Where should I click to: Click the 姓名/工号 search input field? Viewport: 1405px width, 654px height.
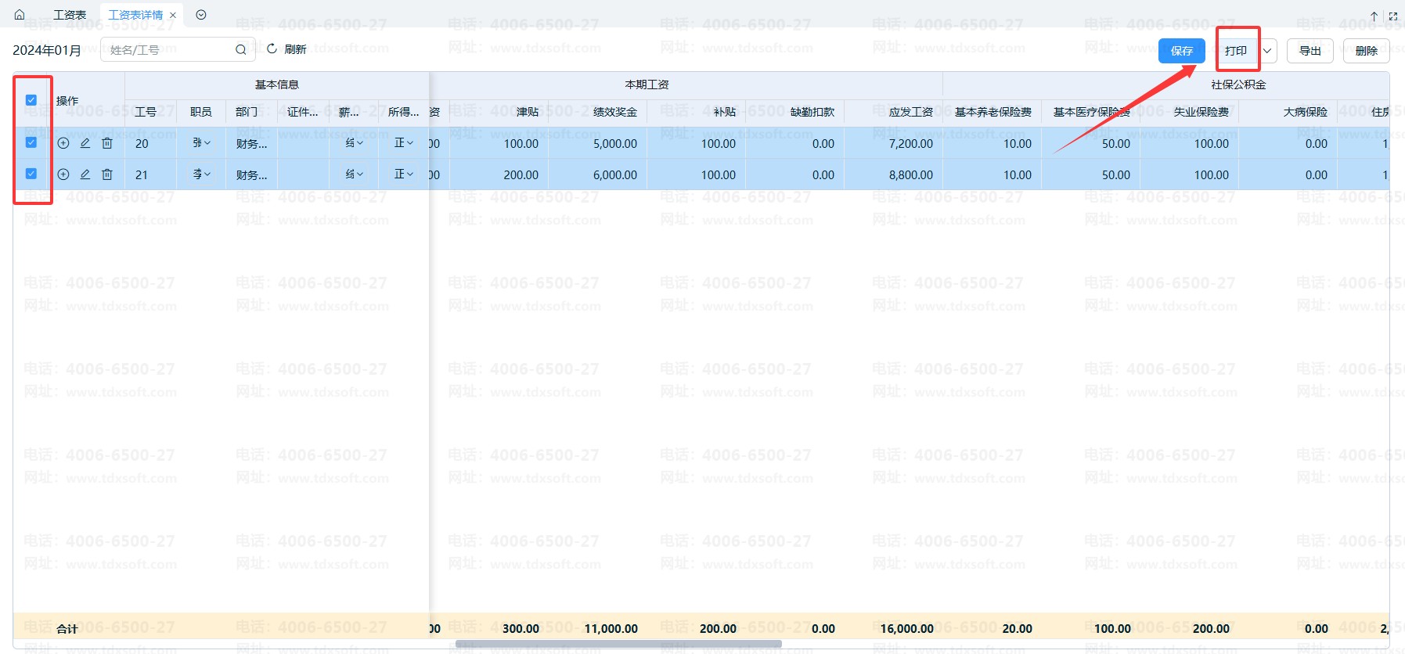(x=168, y=50)
